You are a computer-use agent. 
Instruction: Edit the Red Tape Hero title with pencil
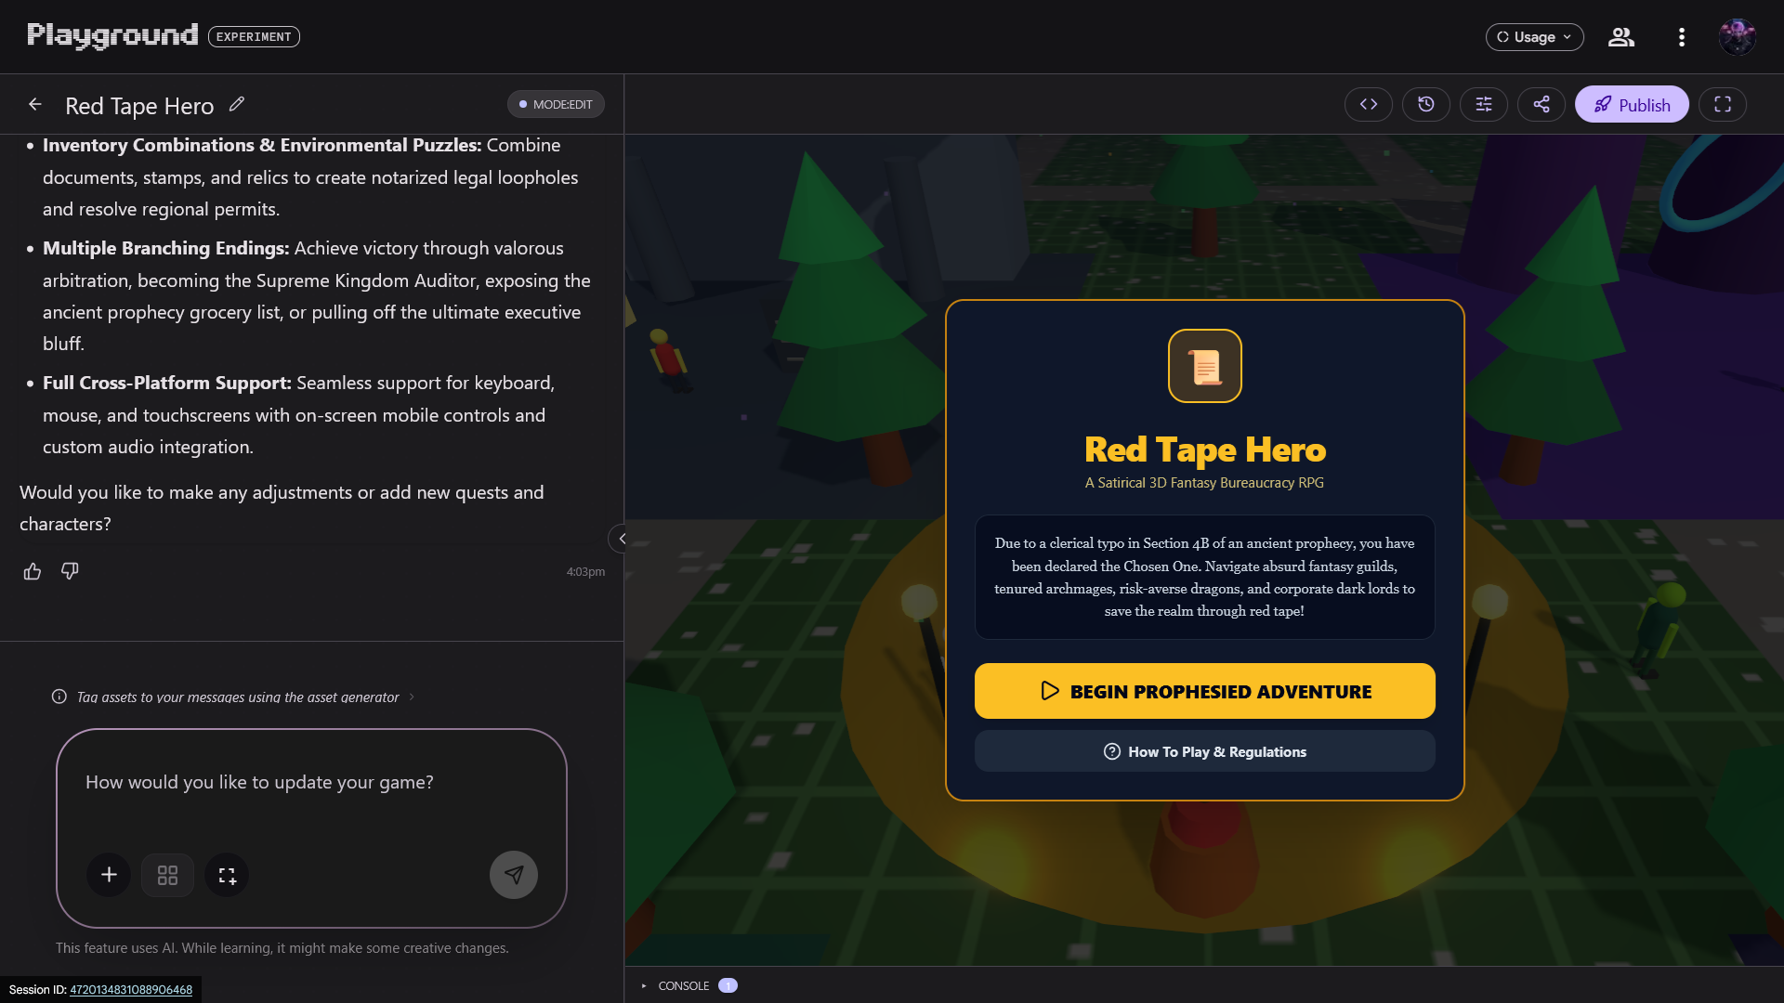pyautogui.click(x=237, y=104)
